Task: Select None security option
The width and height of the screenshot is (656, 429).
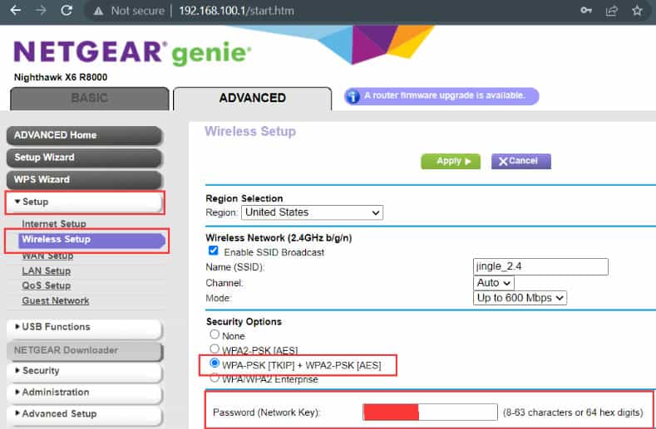Action: pos(215,334)
